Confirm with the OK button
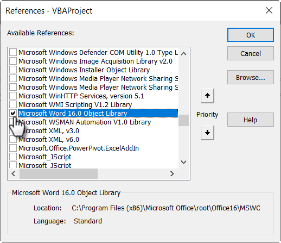The height and width of the screenshot is (243, 281). (x=251, y=35)
